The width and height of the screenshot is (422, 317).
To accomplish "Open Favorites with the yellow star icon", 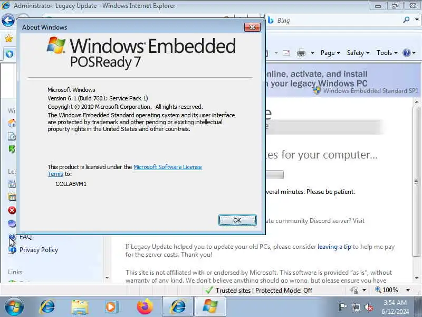I will tap(8, 39).
